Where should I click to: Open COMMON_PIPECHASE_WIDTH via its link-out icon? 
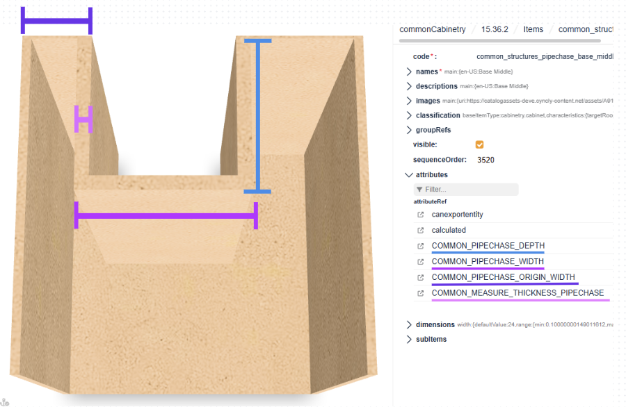[x=420, y=261]
